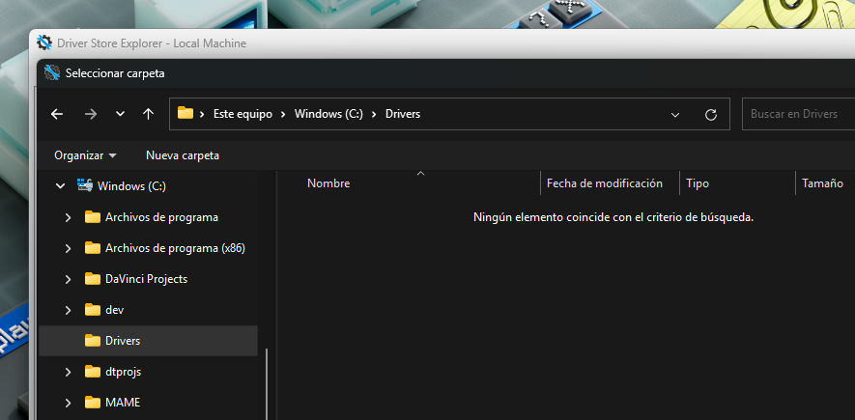
Task: Click the Driver Store Explorer gear icon
Action: click(44, 43)
